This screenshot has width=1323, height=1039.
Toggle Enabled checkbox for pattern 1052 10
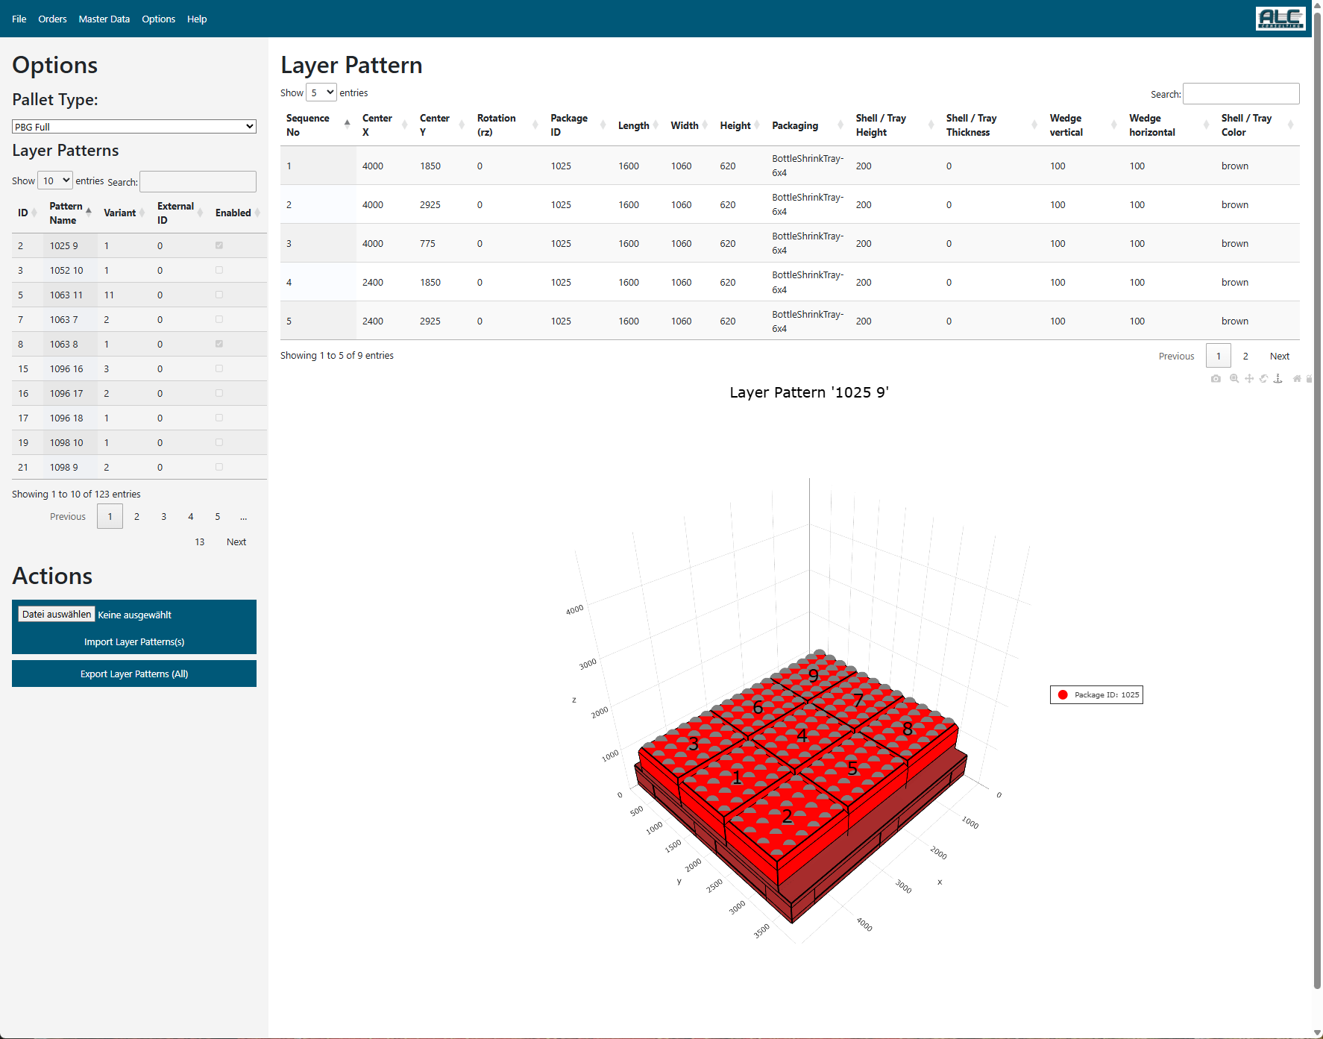pyautogui.click(x=219, y=270)
